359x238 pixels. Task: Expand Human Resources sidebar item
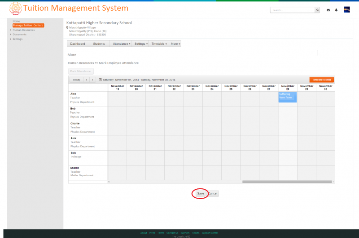[x=24, y=30]
